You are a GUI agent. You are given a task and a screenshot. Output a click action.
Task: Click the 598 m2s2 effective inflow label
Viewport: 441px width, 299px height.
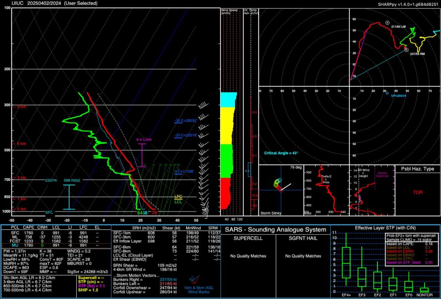pos(72,180)
